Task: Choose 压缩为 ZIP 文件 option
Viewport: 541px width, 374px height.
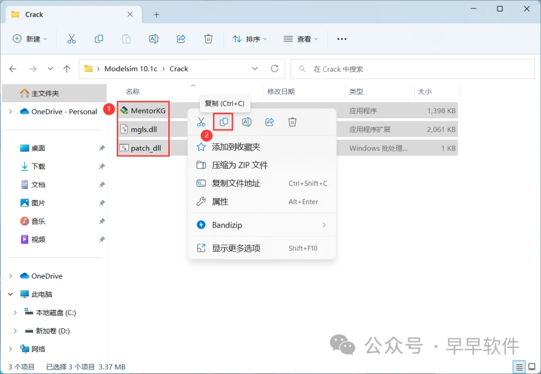Action: (x=262, y=165)
